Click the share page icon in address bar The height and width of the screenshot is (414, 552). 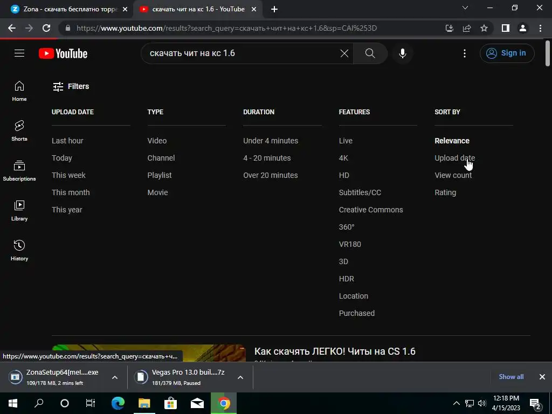pos(467,28)
